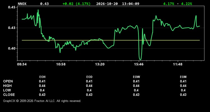Click the 4.22% value in header range

coord(186,4)
